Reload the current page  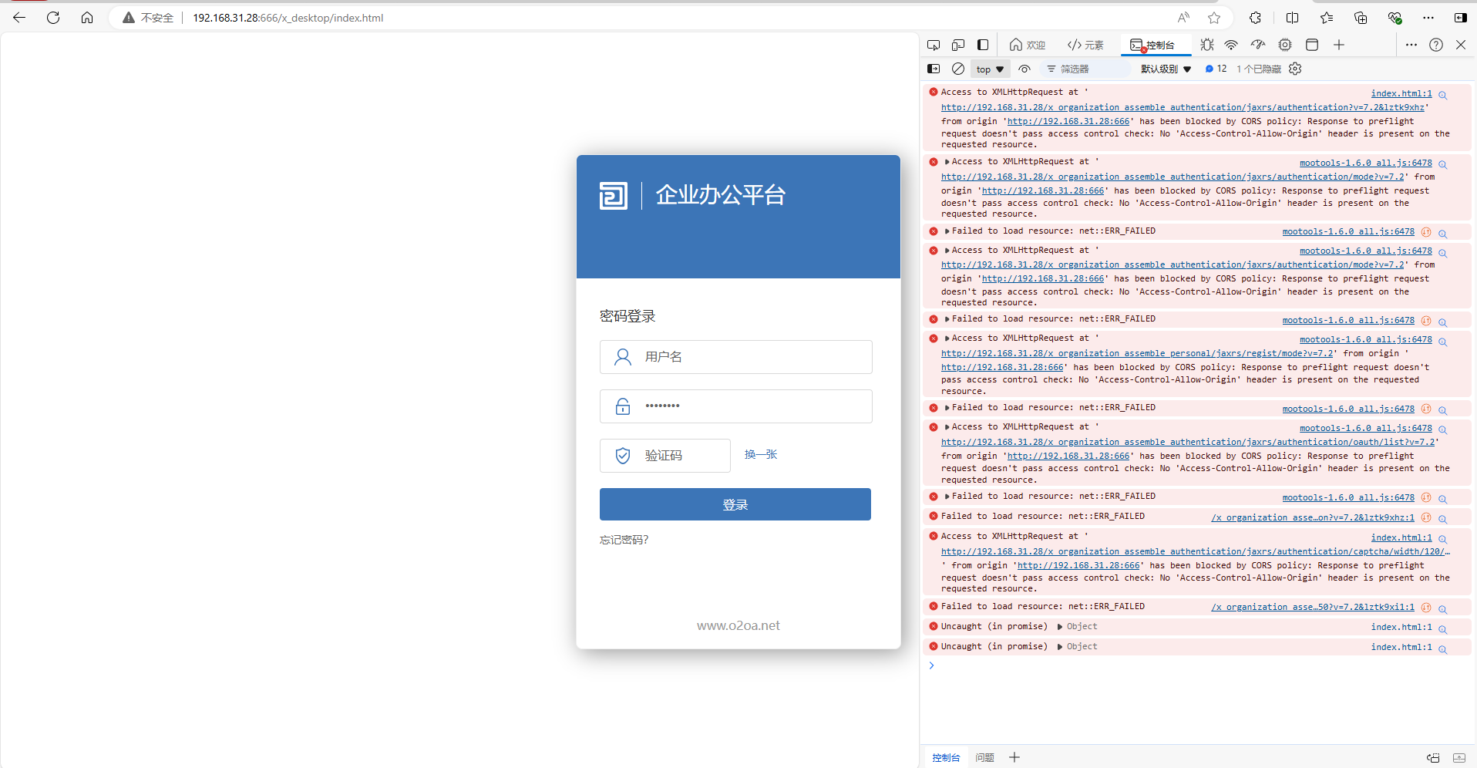[x=53, y=18]
